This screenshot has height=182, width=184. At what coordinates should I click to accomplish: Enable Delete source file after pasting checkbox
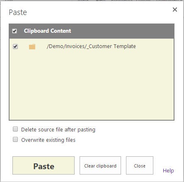[15, 129]
